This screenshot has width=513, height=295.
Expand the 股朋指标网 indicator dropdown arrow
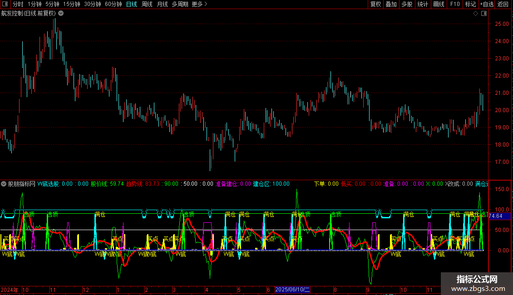(x=4, y=184)
